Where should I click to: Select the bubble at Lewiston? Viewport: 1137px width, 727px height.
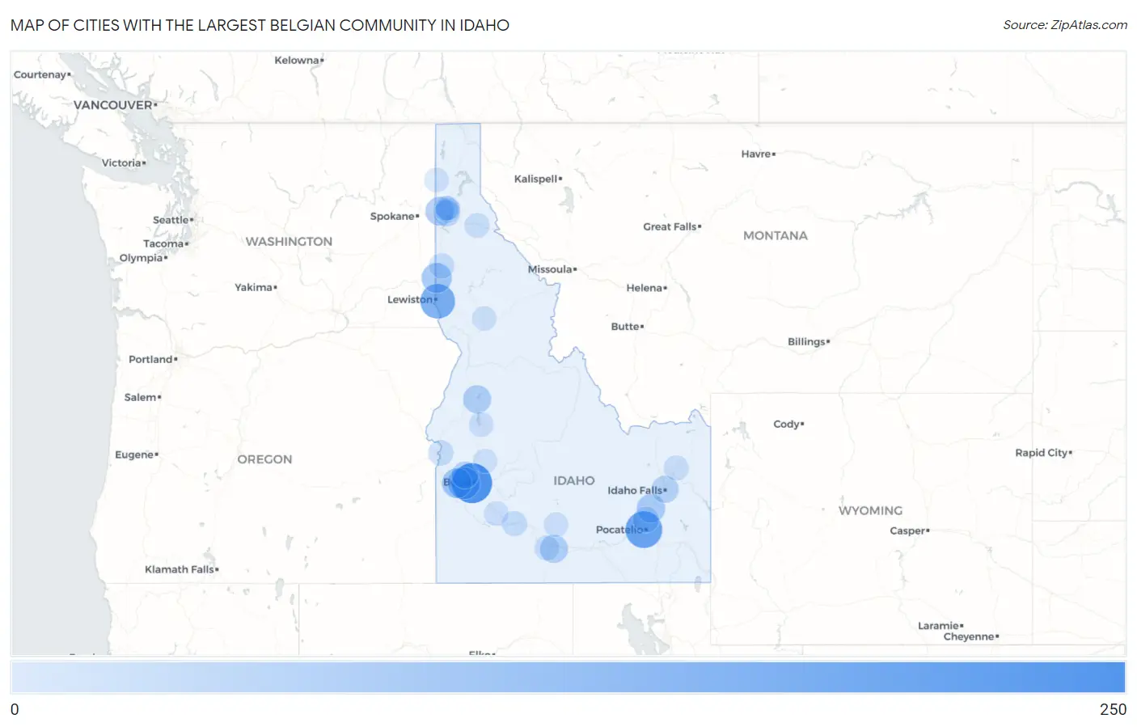tap(437, 301)
